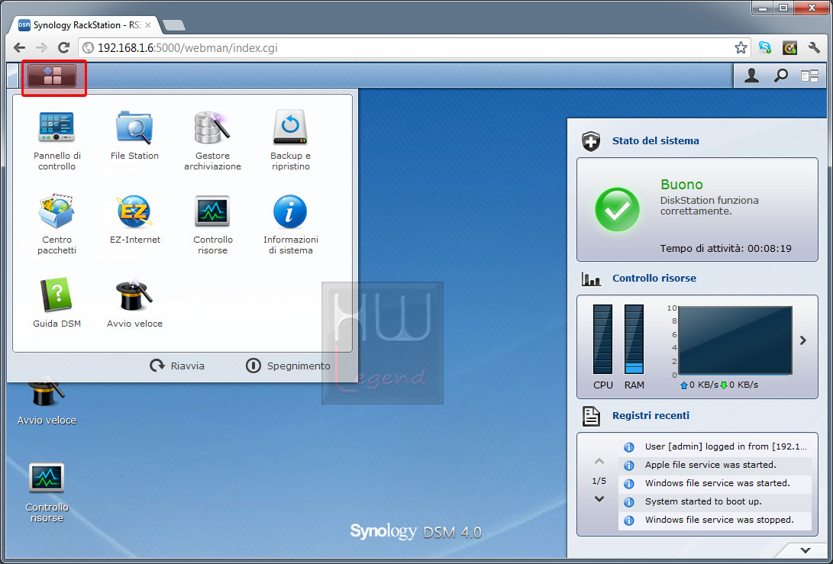Click the Synology RackStation browser tab
The height and width of the screenshot is (564, 833).
(x=84, y=25)
